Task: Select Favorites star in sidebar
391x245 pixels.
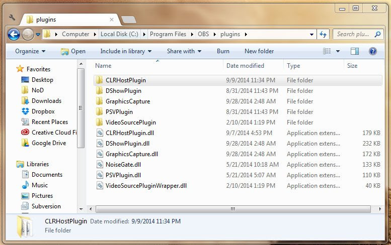Action: coord(20,69)
